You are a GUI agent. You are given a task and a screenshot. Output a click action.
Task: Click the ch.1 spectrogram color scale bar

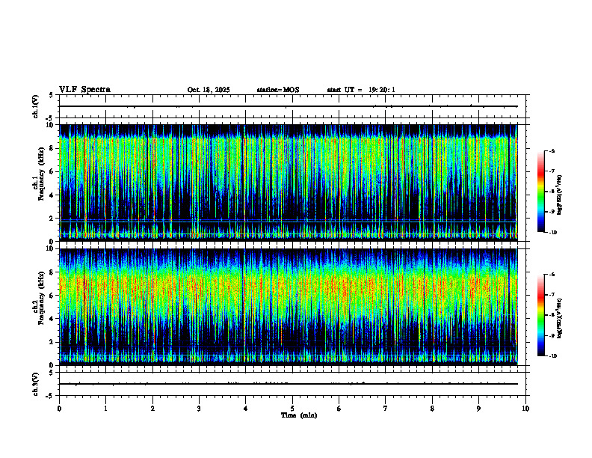[x=541, y=192]
